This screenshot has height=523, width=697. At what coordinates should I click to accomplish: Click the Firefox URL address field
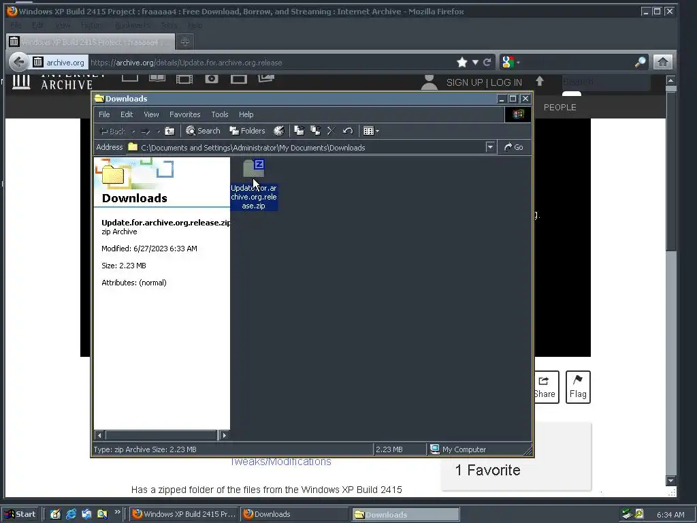(271, 62)
